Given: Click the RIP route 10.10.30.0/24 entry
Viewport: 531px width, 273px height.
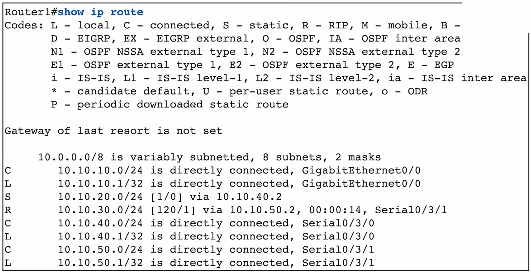Looking at the screenshot, I should (x=100, y=210).
